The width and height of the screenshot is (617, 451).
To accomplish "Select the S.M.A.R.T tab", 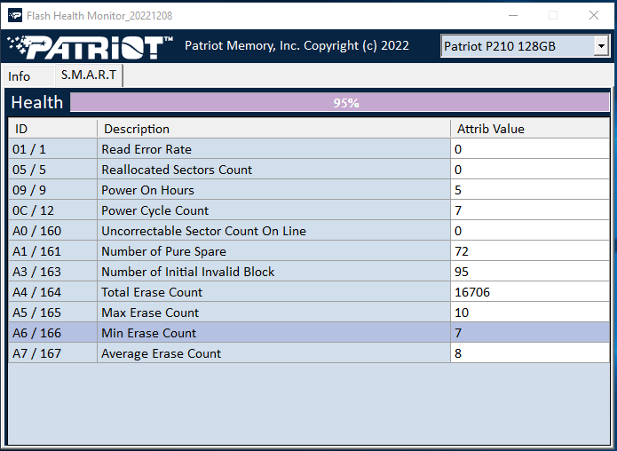I will pyautogui.click(x=89, y=75).
